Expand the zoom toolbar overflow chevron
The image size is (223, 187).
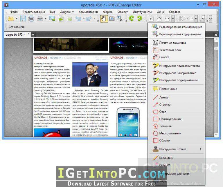point(173,19)
